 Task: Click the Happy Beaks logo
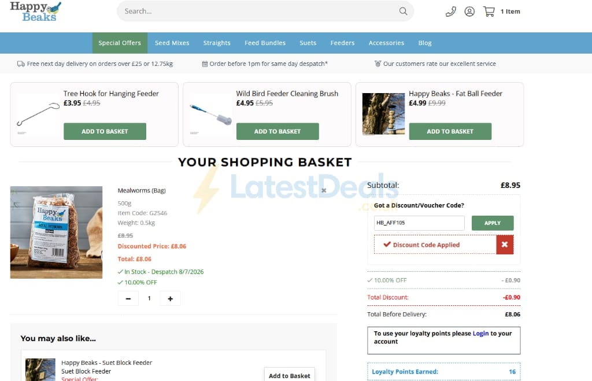[35, 12]
